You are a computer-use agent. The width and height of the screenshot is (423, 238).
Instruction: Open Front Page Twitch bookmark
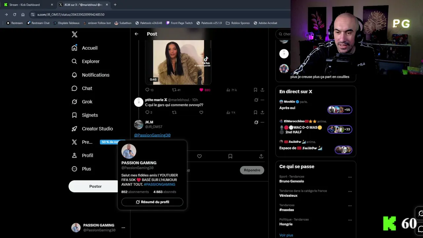pyautogui.click(x=179, y=23)
